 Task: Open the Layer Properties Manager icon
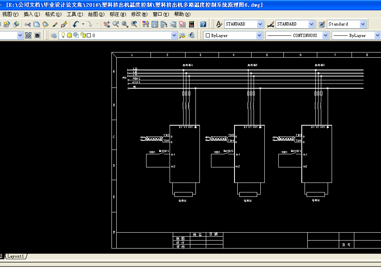coord(54,35)
